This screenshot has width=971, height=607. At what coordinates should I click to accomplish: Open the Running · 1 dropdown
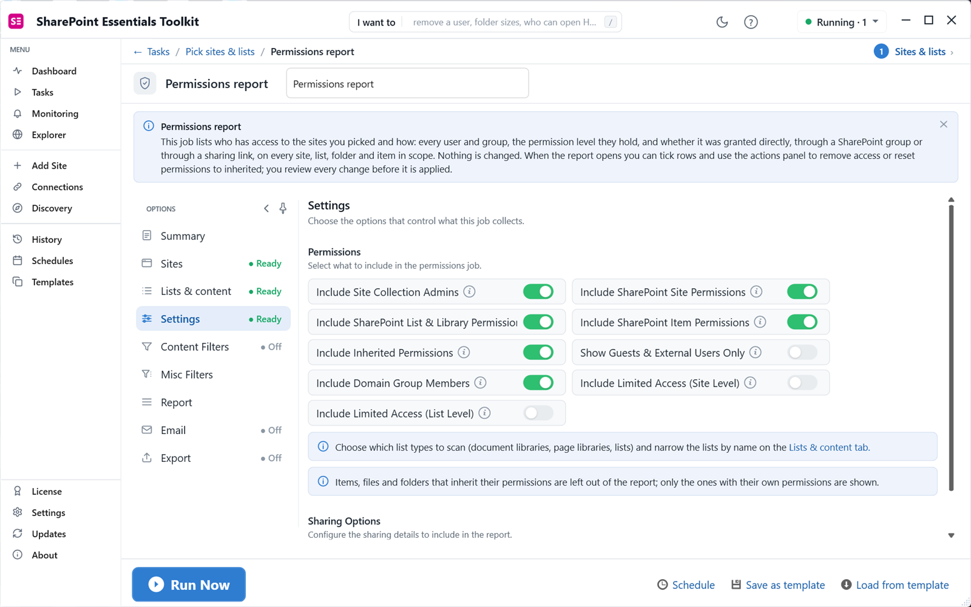pos(842,22)
